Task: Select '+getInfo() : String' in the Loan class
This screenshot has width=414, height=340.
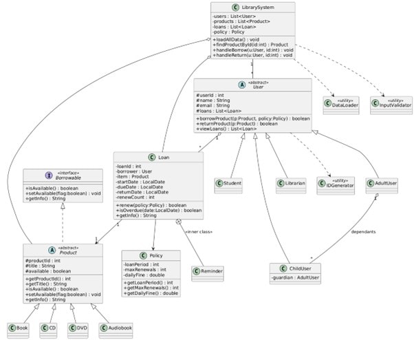Action: 136,215
